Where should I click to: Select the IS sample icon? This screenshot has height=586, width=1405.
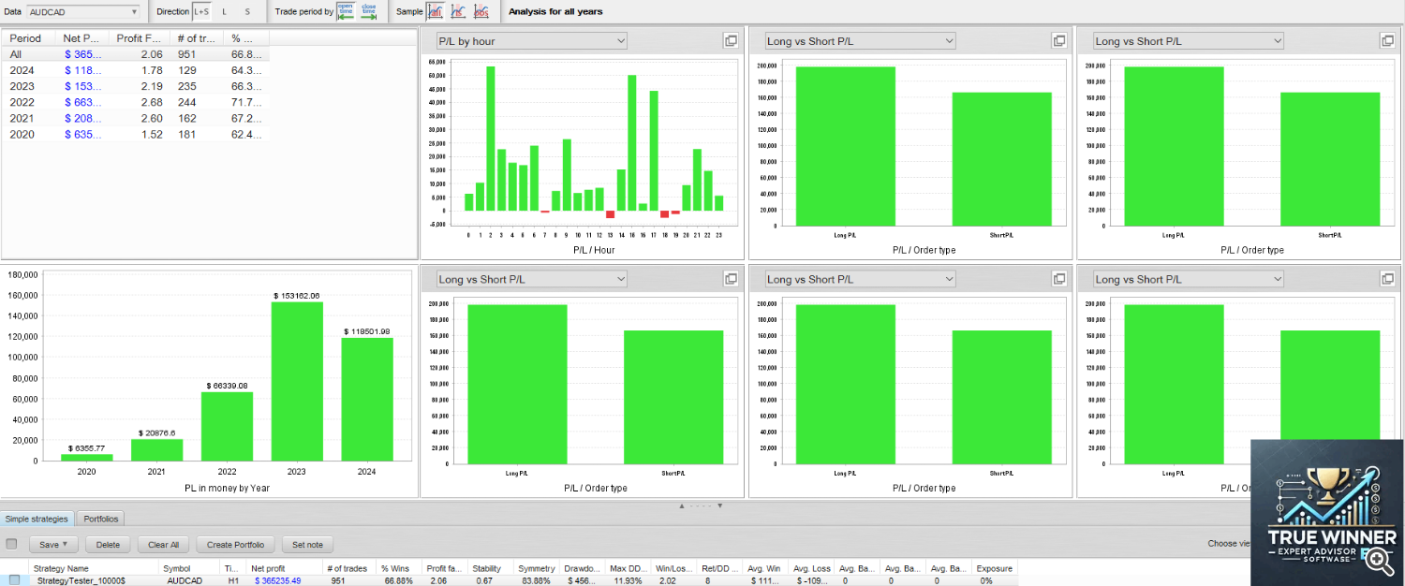coord(458,11)
